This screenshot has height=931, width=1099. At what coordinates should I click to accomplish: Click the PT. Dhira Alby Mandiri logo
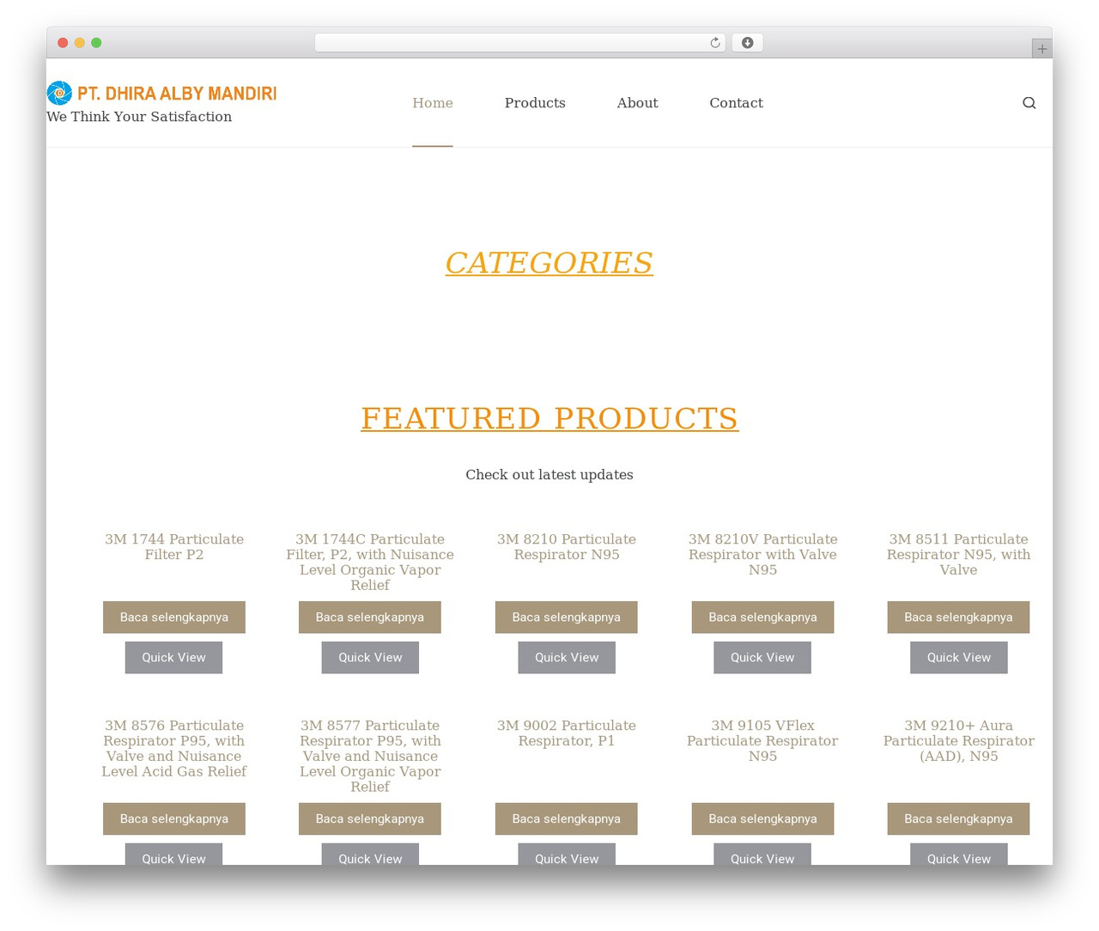coord(161,93)
